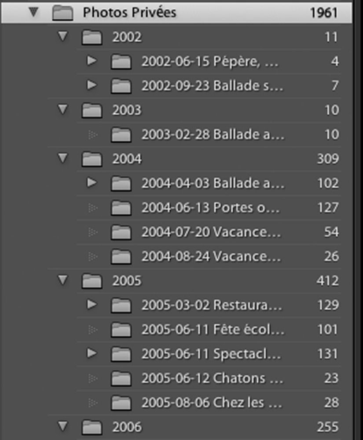Screen dimensions: 363x440
Task: Click the Photos Privées folder icon
Action: (62, 13)
